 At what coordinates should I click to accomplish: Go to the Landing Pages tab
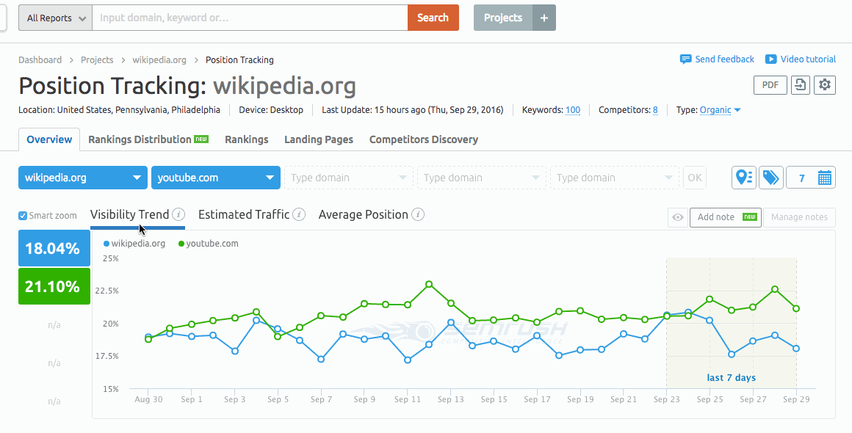point(319,139)
